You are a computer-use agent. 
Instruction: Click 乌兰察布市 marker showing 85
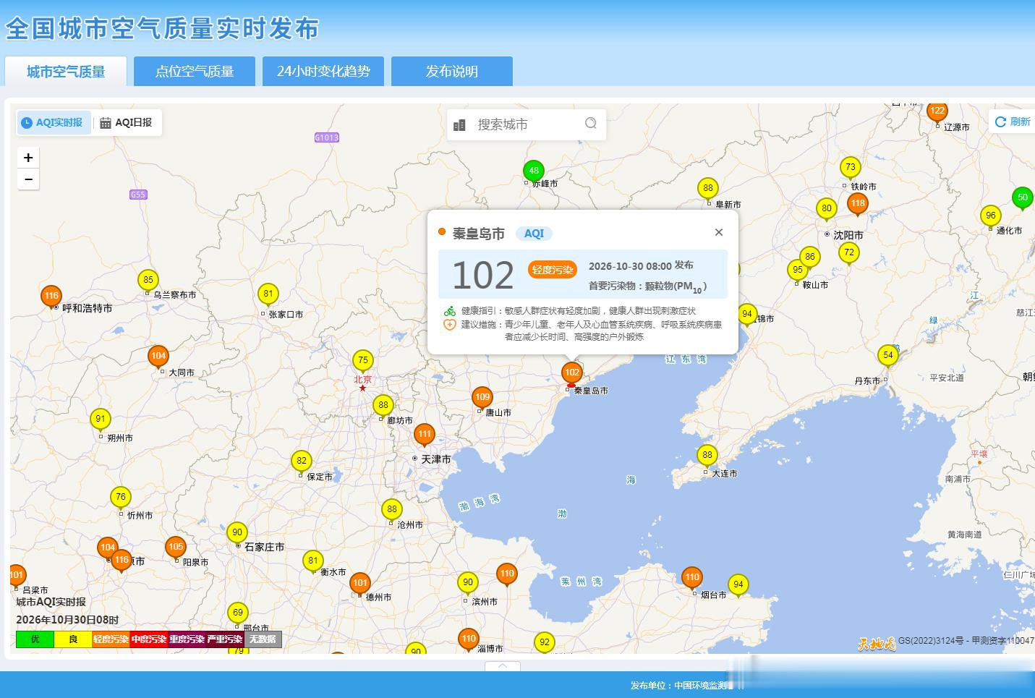click(148, 281)
